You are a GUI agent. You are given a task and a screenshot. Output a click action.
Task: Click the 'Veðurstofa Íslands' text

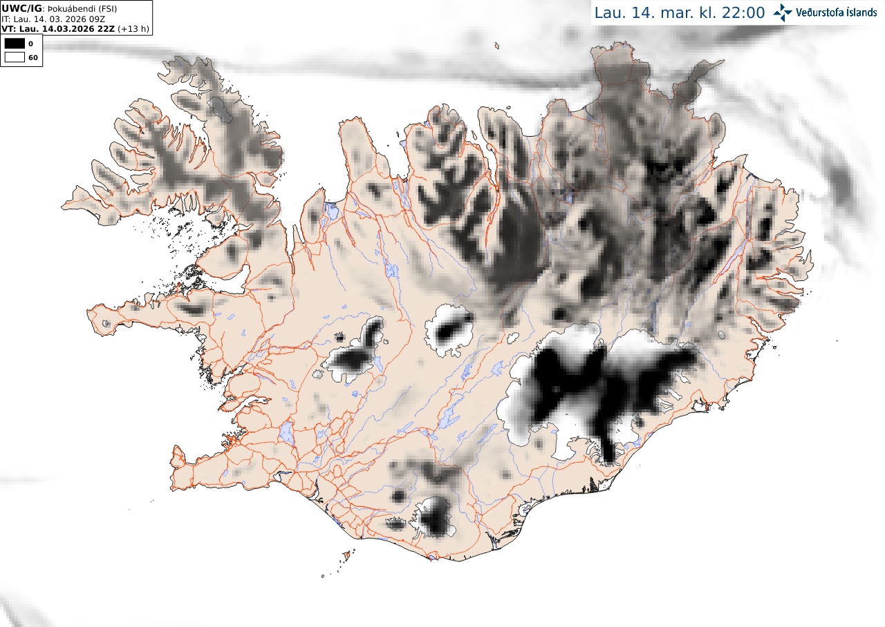point(837,12)
